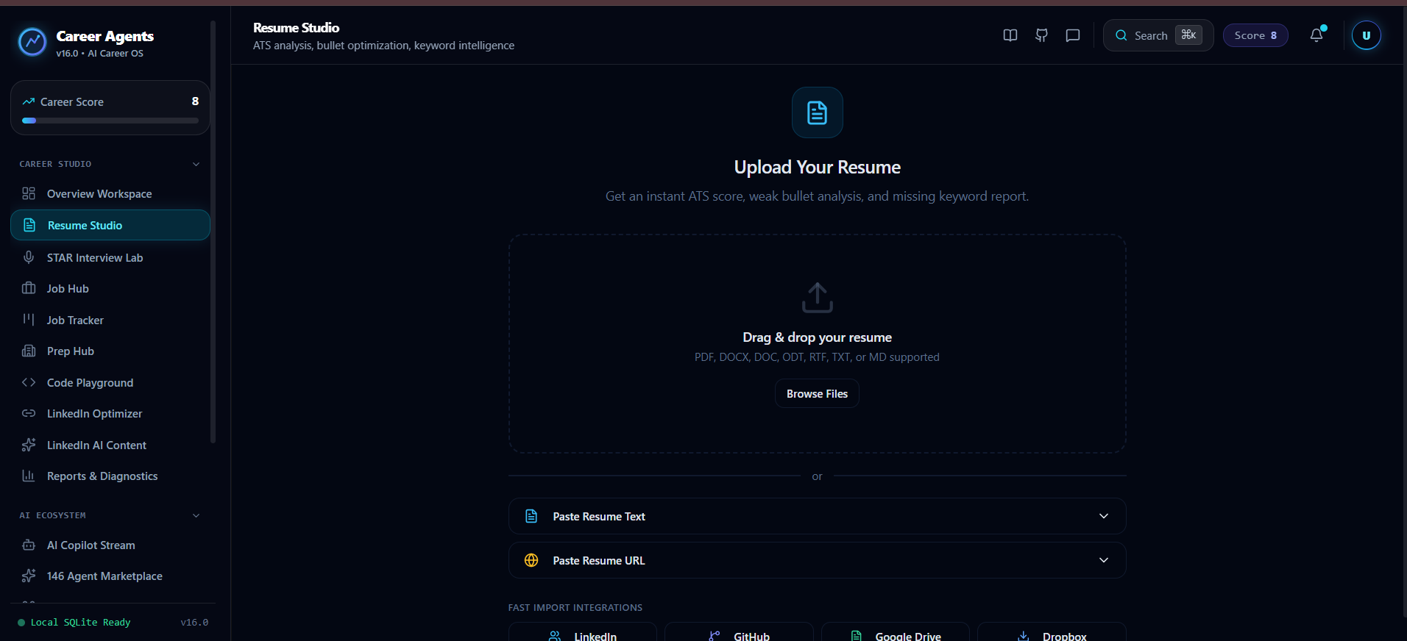This screenshot has height=641, width=1407.
Task: Click the sidebar vertical scrollbar
Action: coord(213,232)
